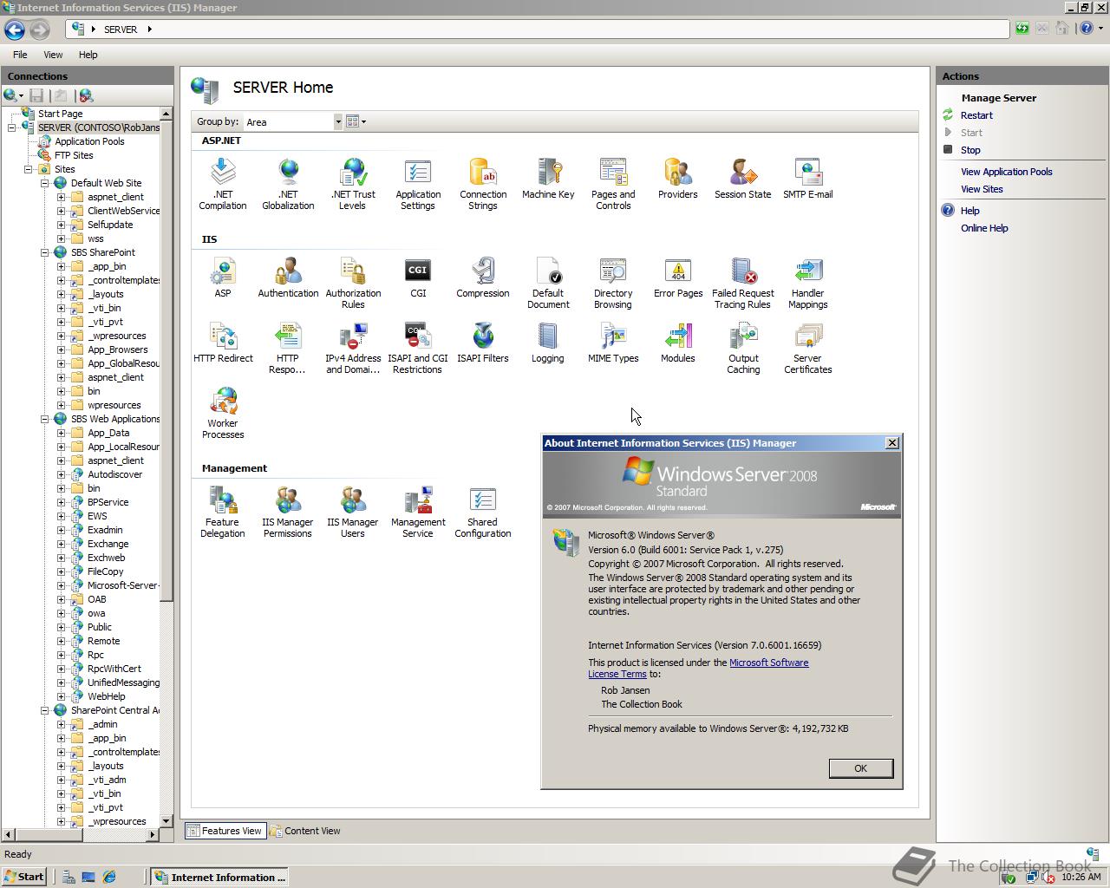The width and height of the screenshot is (1110, 888).
Task: Open Server Certificates feature
Action: (808, 348)
